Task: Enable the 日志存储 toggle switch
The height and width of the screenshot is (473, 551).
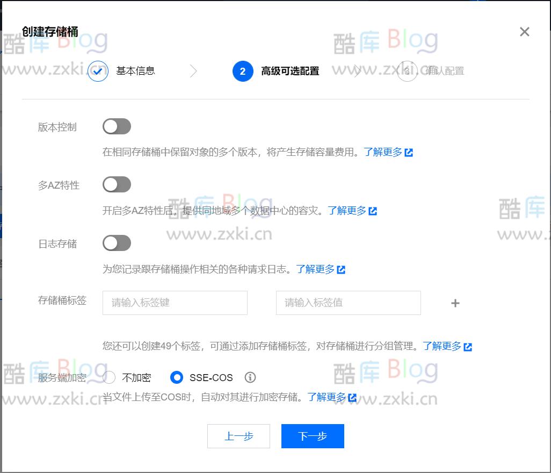Action: point(117,243)
